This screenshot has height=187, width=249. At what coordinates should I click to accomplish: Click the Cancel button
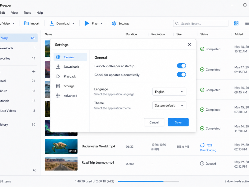pyautogui.click(x=154, y=122)
